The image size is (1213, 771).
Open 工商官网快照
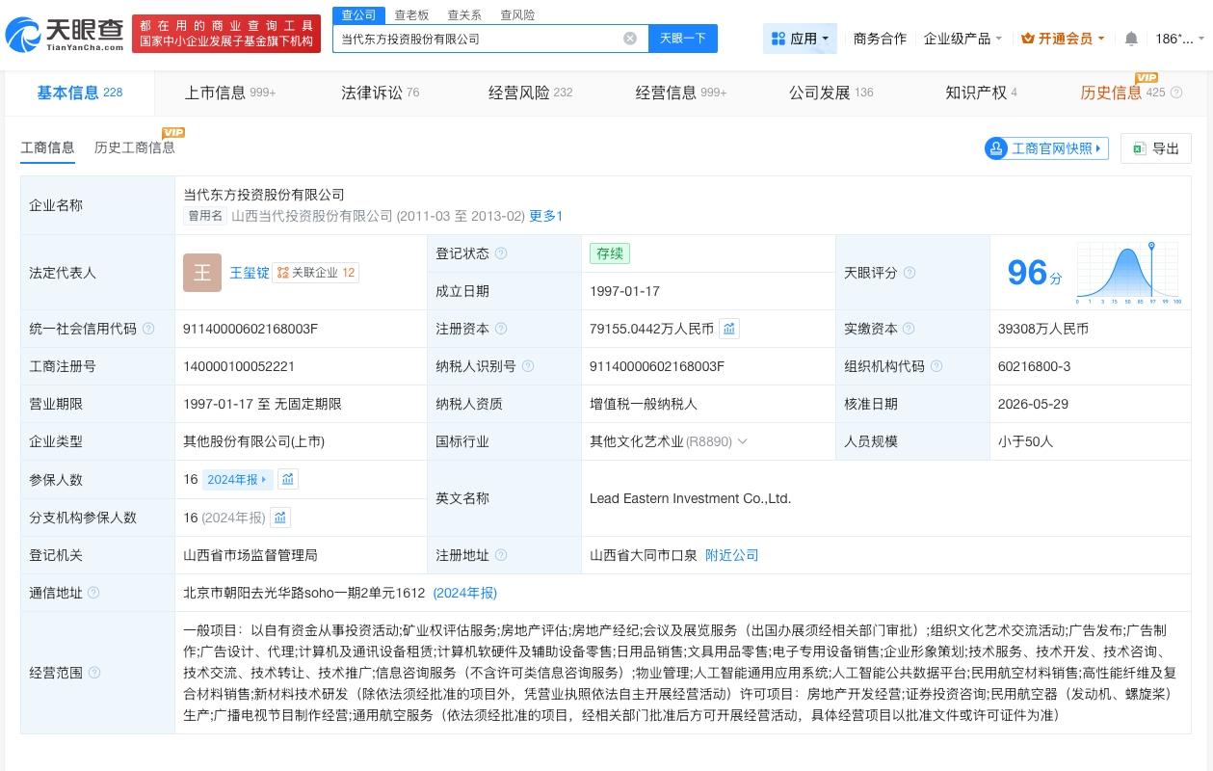(1046, 148)
